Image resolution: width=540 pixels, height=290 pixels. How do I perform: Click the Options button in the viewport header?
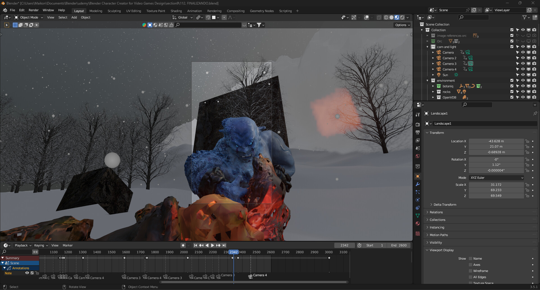402,25
